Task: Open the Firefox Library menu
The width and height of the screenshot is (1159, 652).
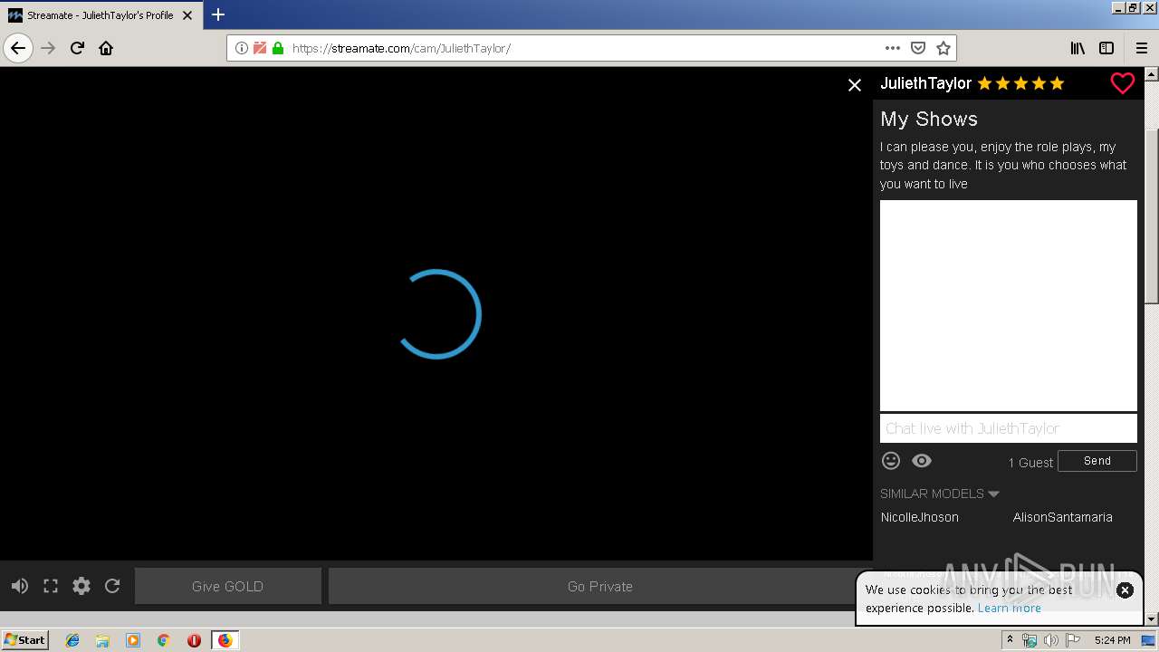Action: click(1078, 48)
